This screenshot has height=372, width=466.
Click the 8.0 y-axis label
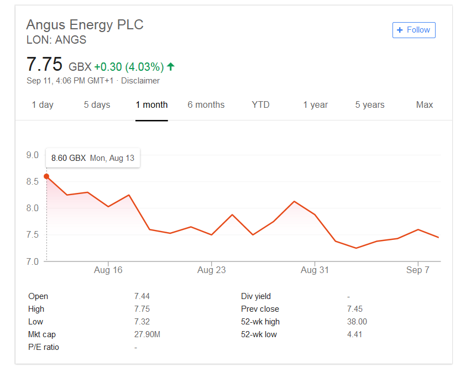(x=33, y=208)
